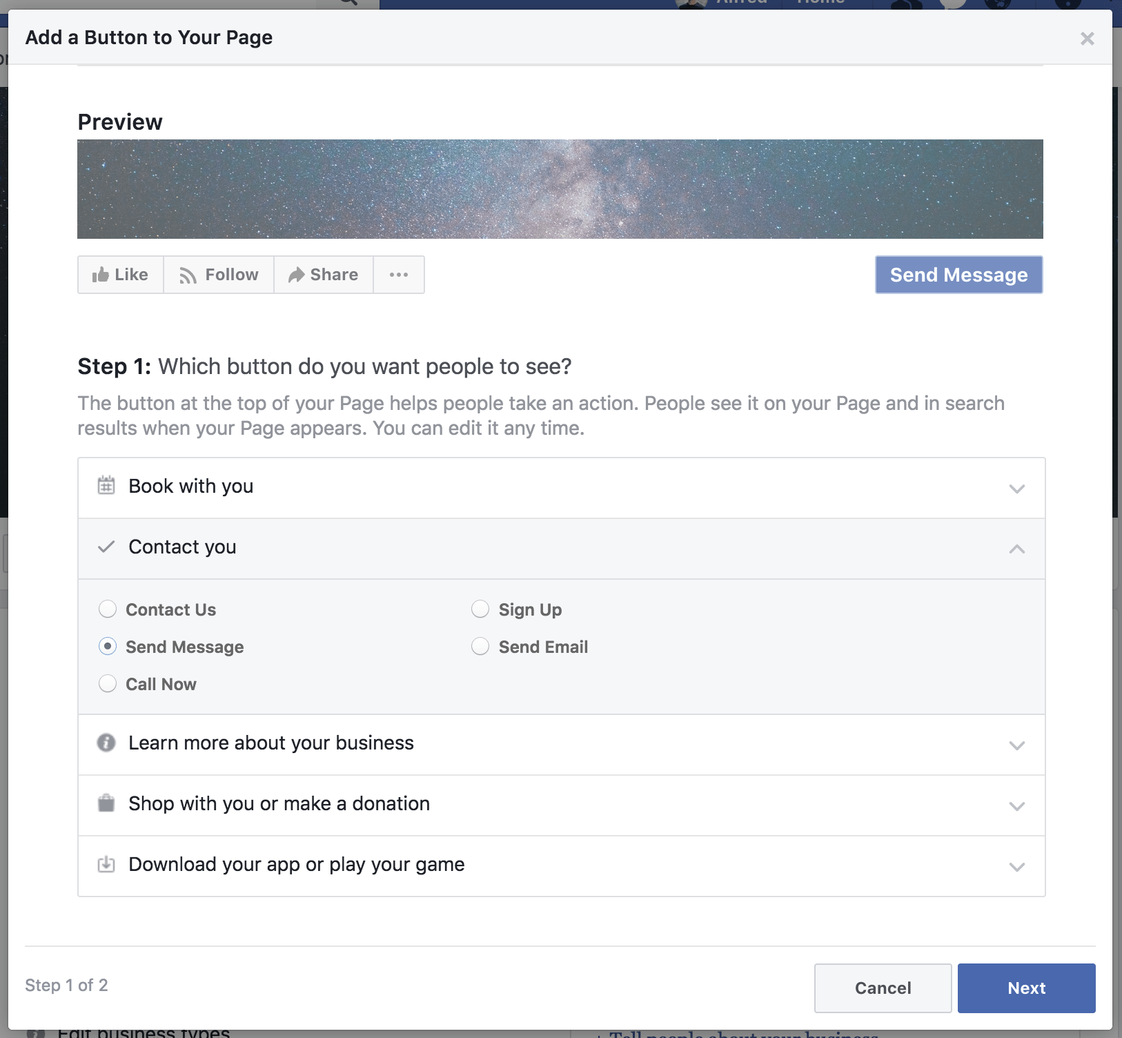Close the Add a Button dialog
Viewport: 1122px width, 1038px height.
[x=1087, y=38]
